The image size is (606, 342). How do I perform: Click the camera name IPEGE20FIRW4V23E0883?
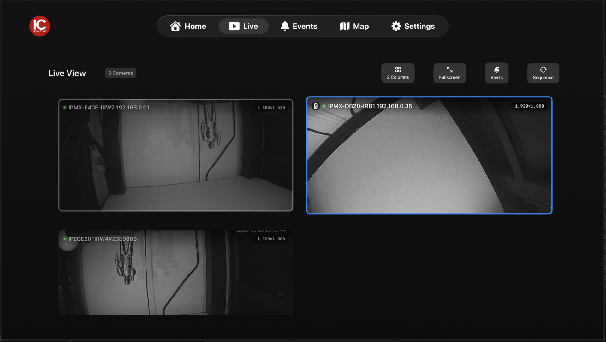103,239
